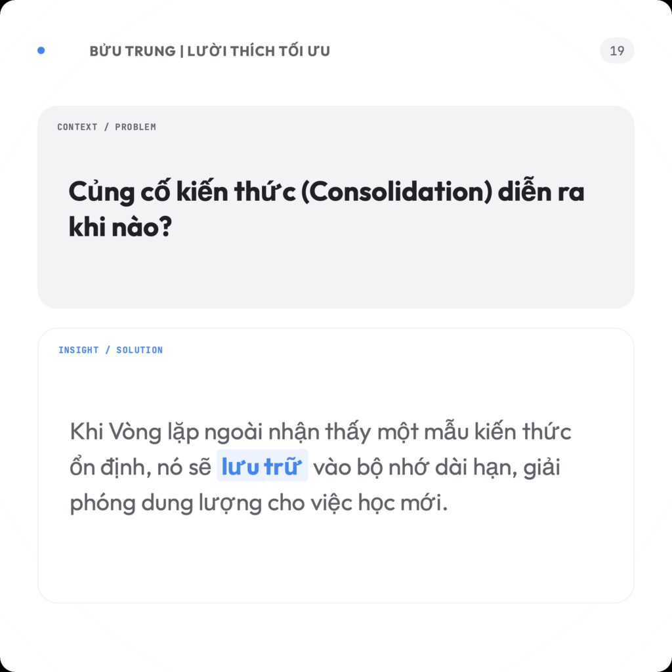Click the "BỬU TRUNG" header text
The image size is (672, 672).
(131, 51)
